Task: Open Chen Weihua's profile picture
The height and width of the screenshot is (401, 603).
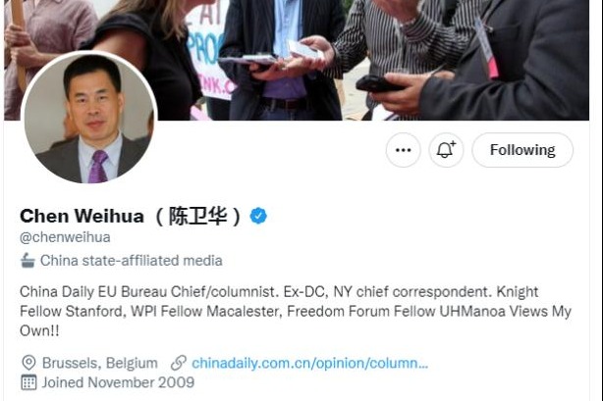Action: click(89, 117)
